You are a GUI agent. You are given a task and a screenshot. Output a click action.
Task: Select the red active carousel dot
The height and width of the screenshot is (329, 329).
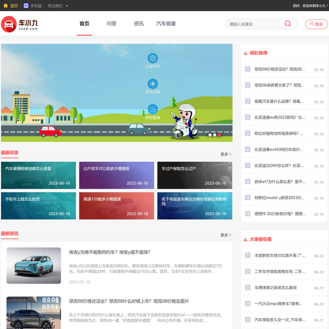pos(219,134)
